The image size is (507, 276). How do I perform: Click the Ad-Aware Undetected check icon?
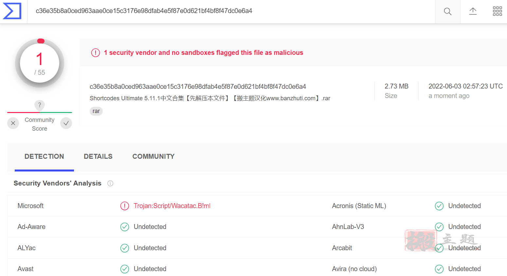point(125,227)
